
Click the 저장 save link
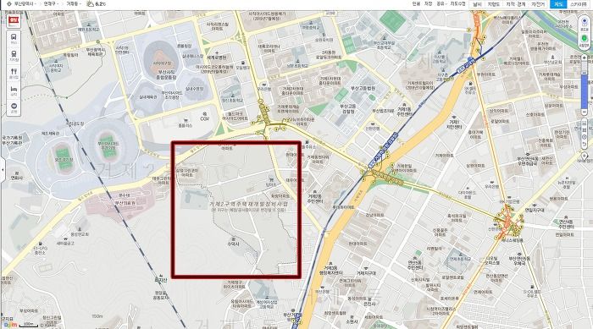click(x=428, y=3)
